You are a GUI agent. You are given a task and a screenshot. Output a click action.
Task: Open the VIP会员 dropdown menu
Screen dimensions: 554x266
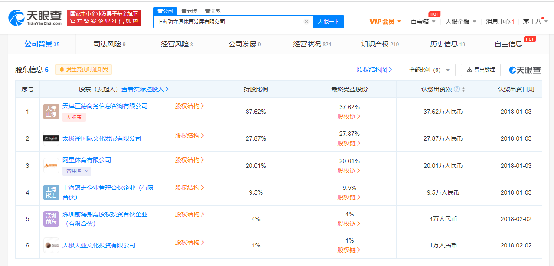coord(385,22)
